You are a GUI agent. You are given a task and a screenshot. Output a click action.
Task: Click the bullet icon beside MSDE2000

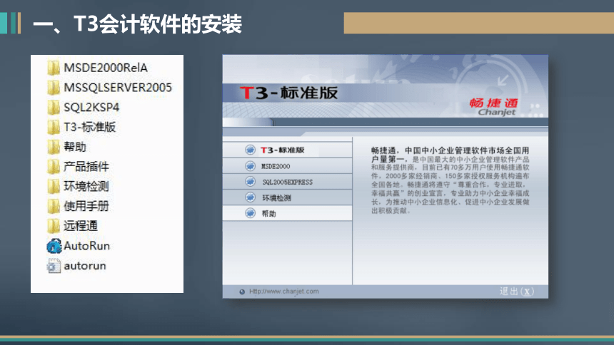point(250,166)
